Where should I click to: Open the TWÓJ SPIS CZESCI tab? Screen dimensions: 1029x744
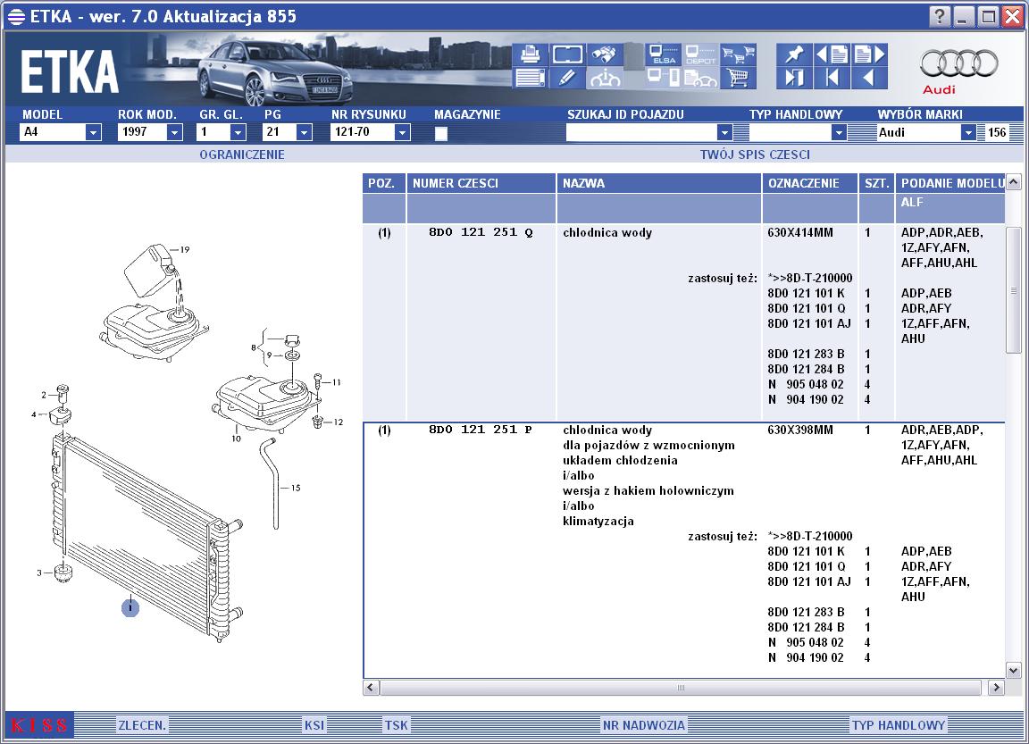[x=755, y=155]
